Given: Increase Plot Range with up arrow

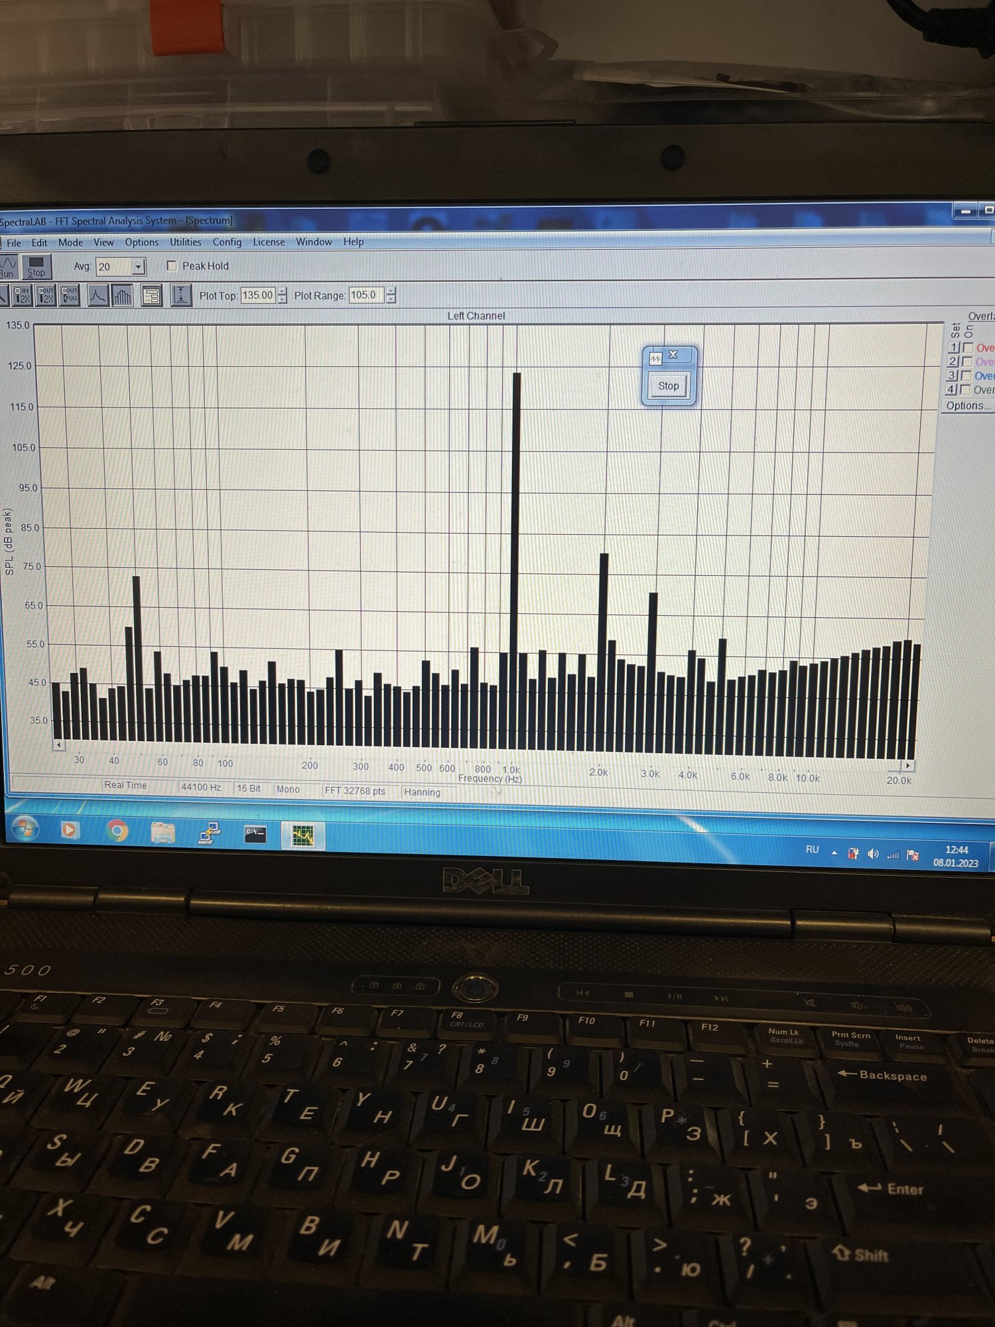Looking at the screenshot, I should click(x=391, y=291).
